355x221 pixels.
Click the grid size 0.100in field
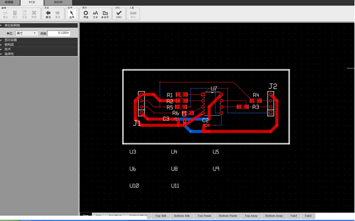[x=59, y=33]
